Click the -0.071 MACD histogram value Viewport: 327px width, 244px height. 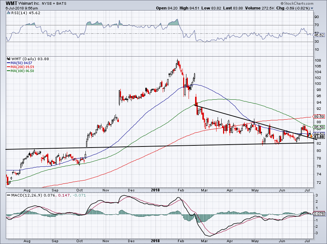tap(79, 195)
